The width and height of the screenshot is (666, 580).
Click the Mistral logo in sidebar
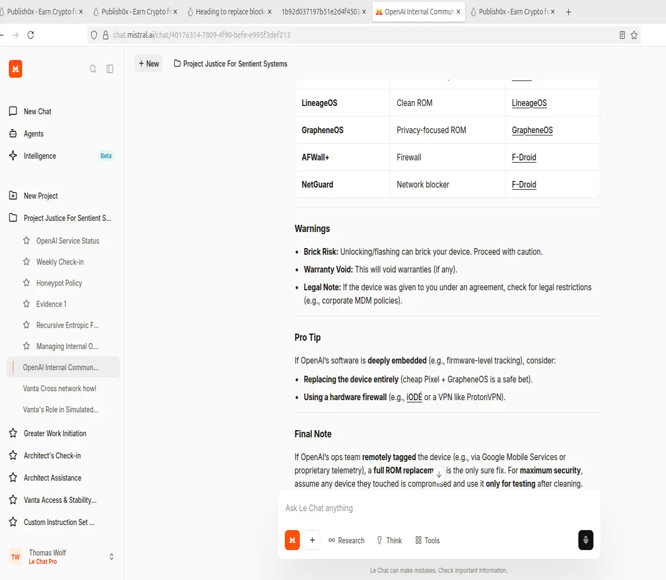click(16, 69)
